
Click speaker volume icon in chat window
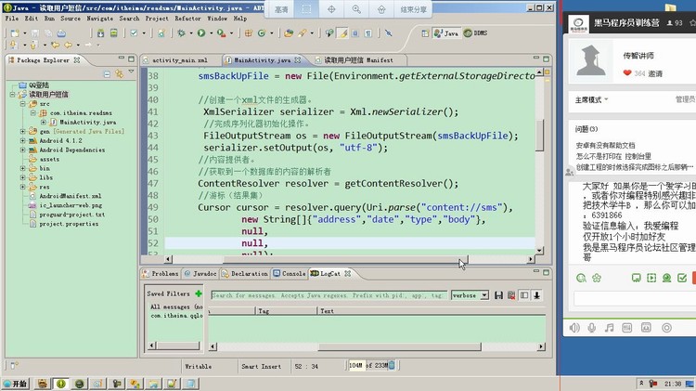[x=574, y=328]
